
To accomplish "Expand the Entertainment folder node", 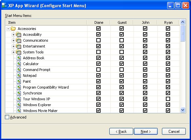I will [x=13, y=46].
